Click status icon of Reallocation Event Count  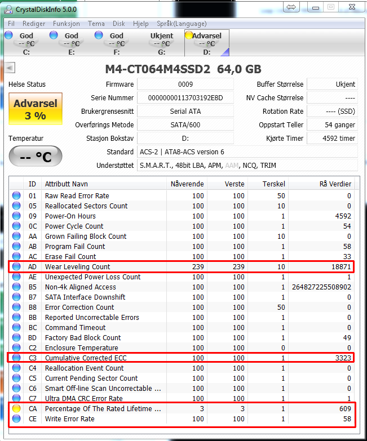[16, 368]
